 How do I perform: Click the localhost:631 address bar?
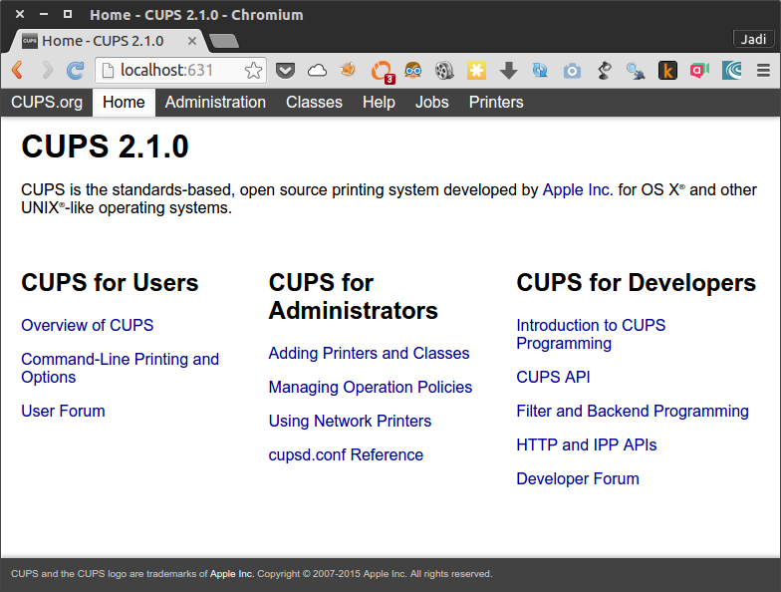click(169, 71)
